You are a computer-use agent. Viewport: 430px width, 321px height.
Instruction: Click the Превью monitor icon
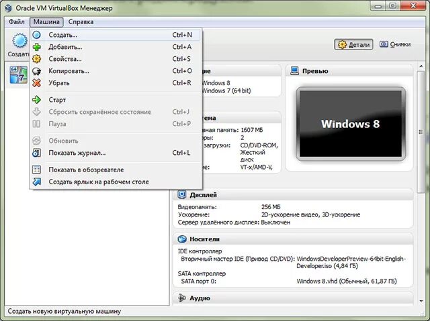(x=294, y=71)
